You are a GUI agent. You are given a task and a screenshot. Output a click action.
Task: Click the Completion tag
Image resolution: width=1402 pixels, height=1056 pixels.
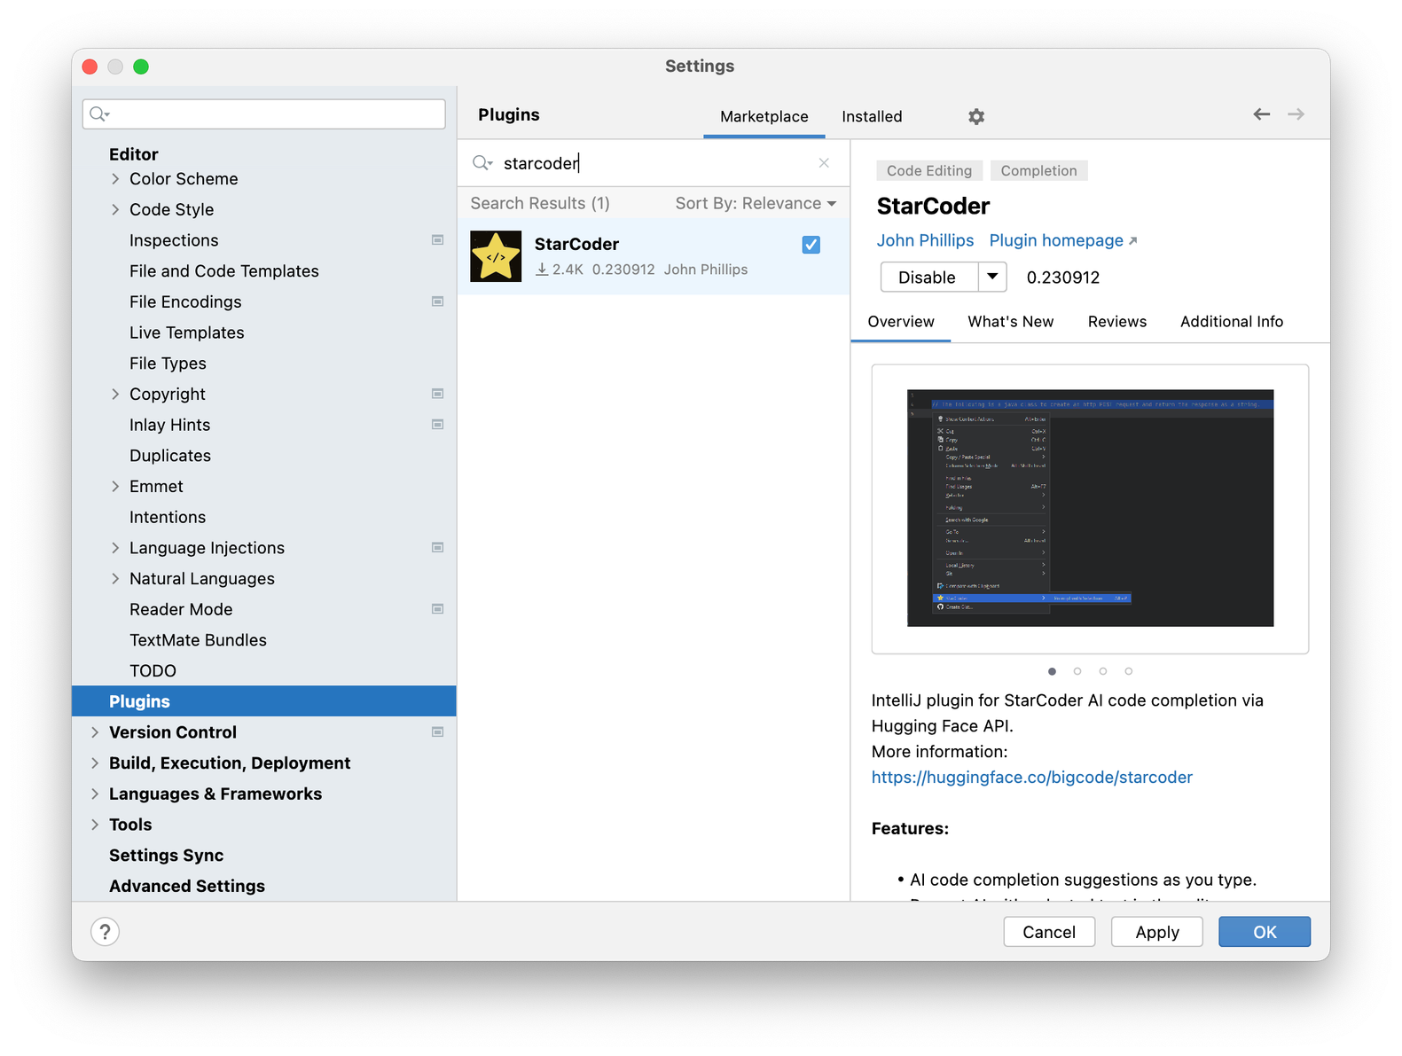tap(1038, 171)
